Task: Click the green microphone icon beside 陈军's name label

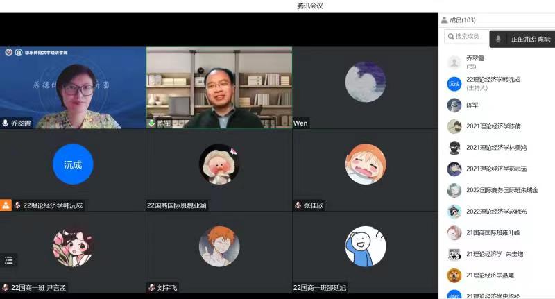Action: (x=152, y=123)
